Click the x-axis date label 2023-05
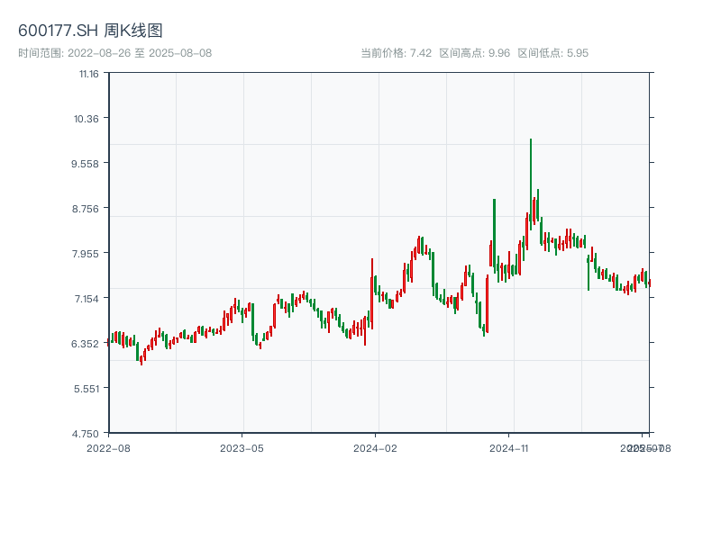 (x=242, y=448)
